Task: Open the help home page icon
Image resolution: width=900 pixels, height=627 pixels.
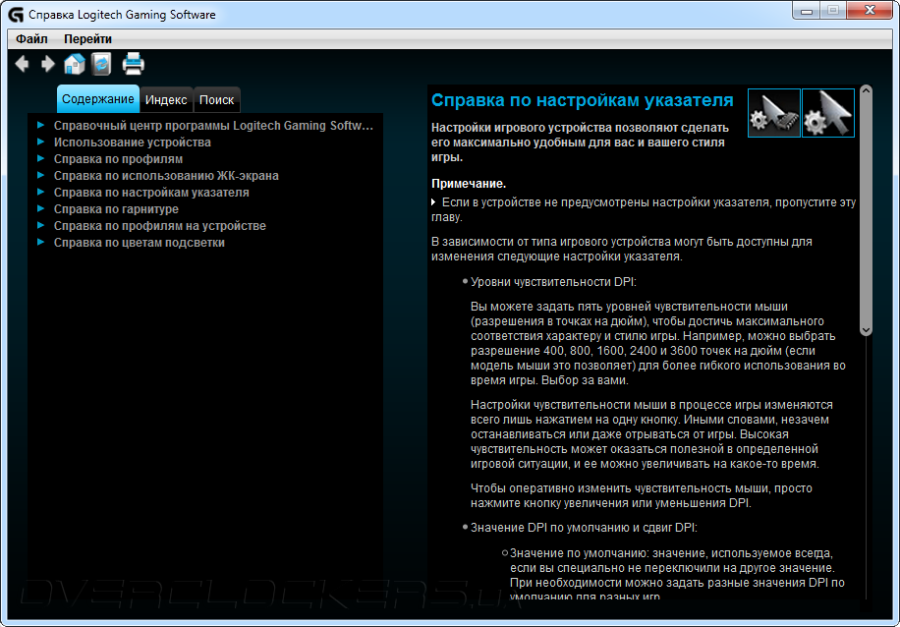Action: tap(74, 64)
